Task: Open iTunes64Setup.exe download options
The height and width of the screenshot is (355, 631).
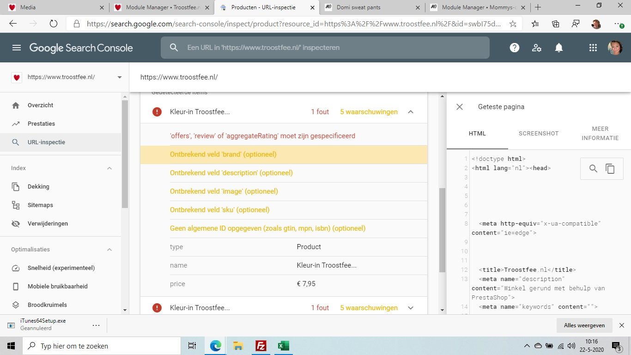Action: coord(96,325)
